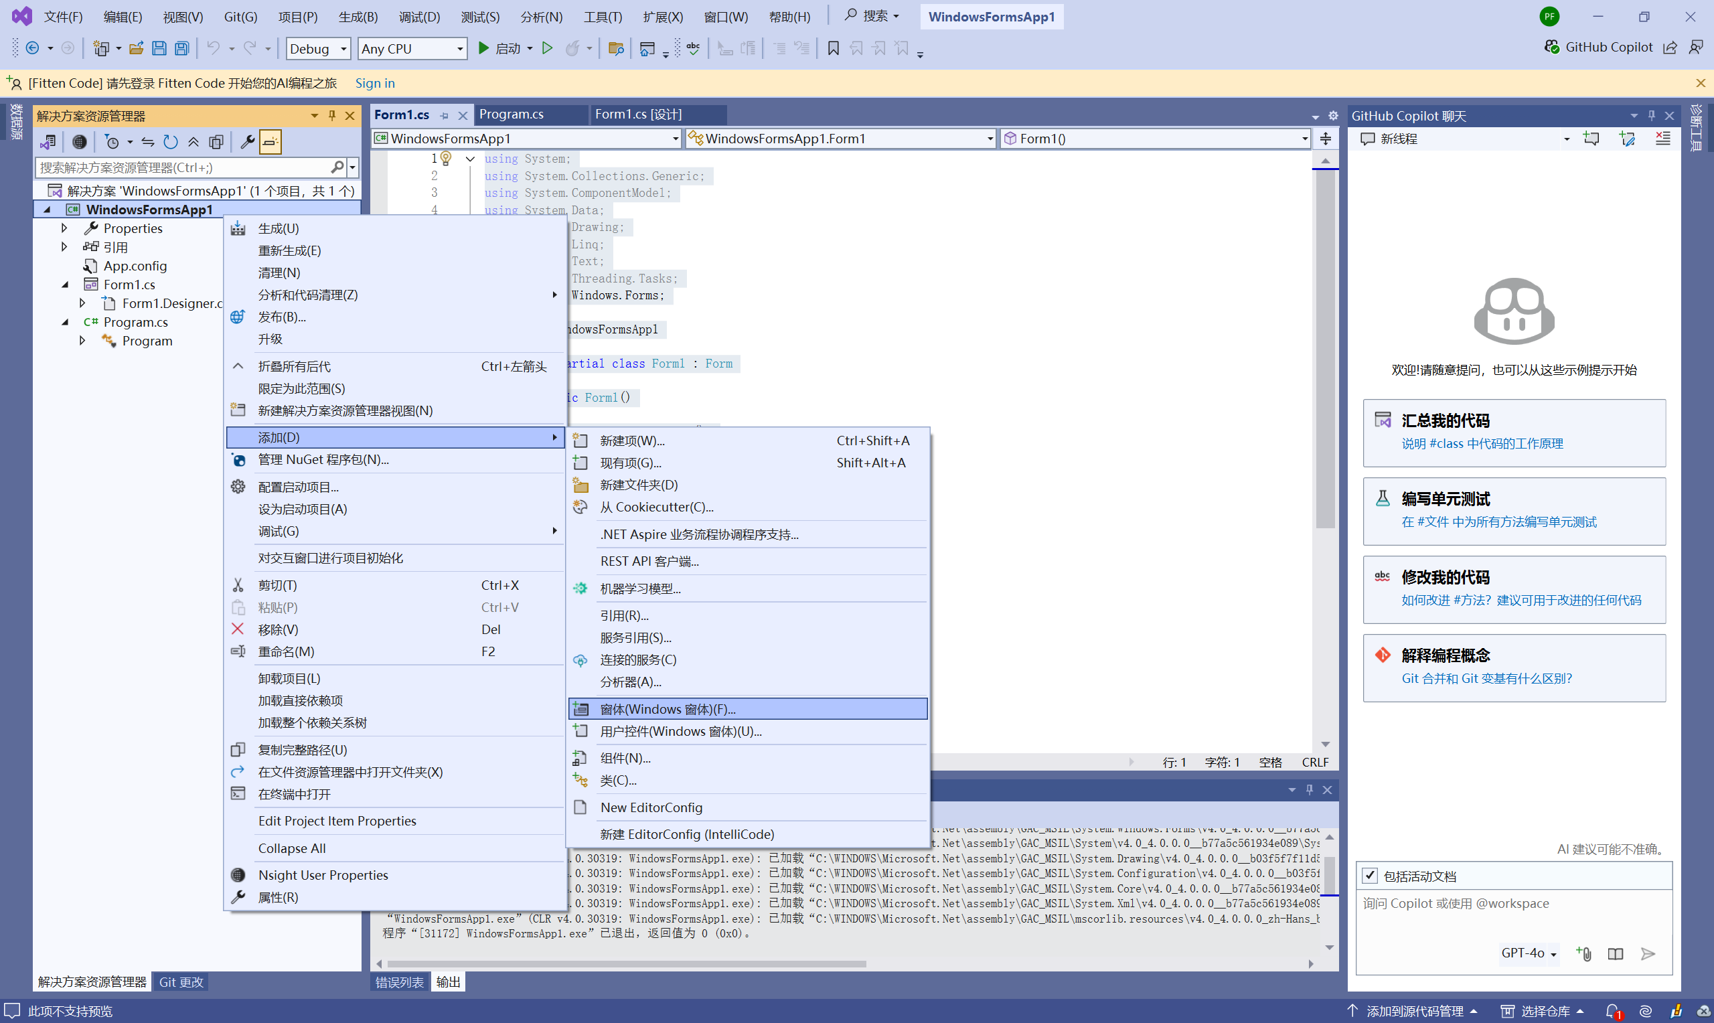Viewport: 1714px width, 1023px height.
Task: Click the Save file toolbar icon
Action: 159,48
